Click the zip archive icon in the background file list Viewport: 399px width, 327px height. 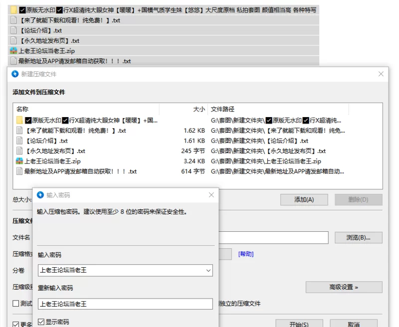pyautogui.click(x=13, y=51)
